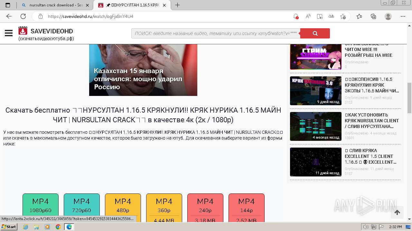Enter Immersive Reader mode
The height and width of the screenshot is (231, 412).
pyautogui.click(x=320, y=16)
